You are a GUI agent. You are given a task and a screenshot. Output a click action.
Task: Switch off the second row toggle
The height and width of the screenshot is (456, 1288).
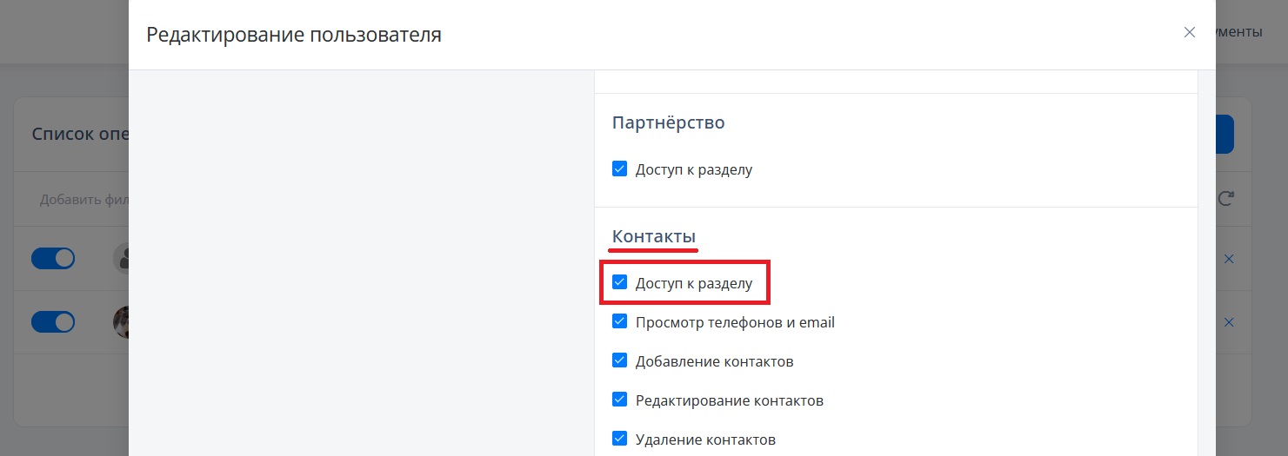53,322
